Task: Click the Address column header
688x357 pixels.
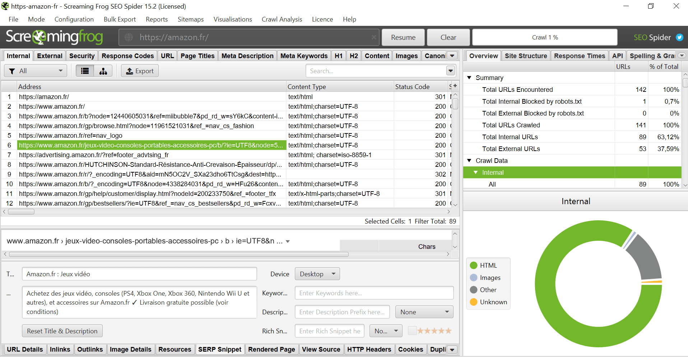Action: coord(152,86)
